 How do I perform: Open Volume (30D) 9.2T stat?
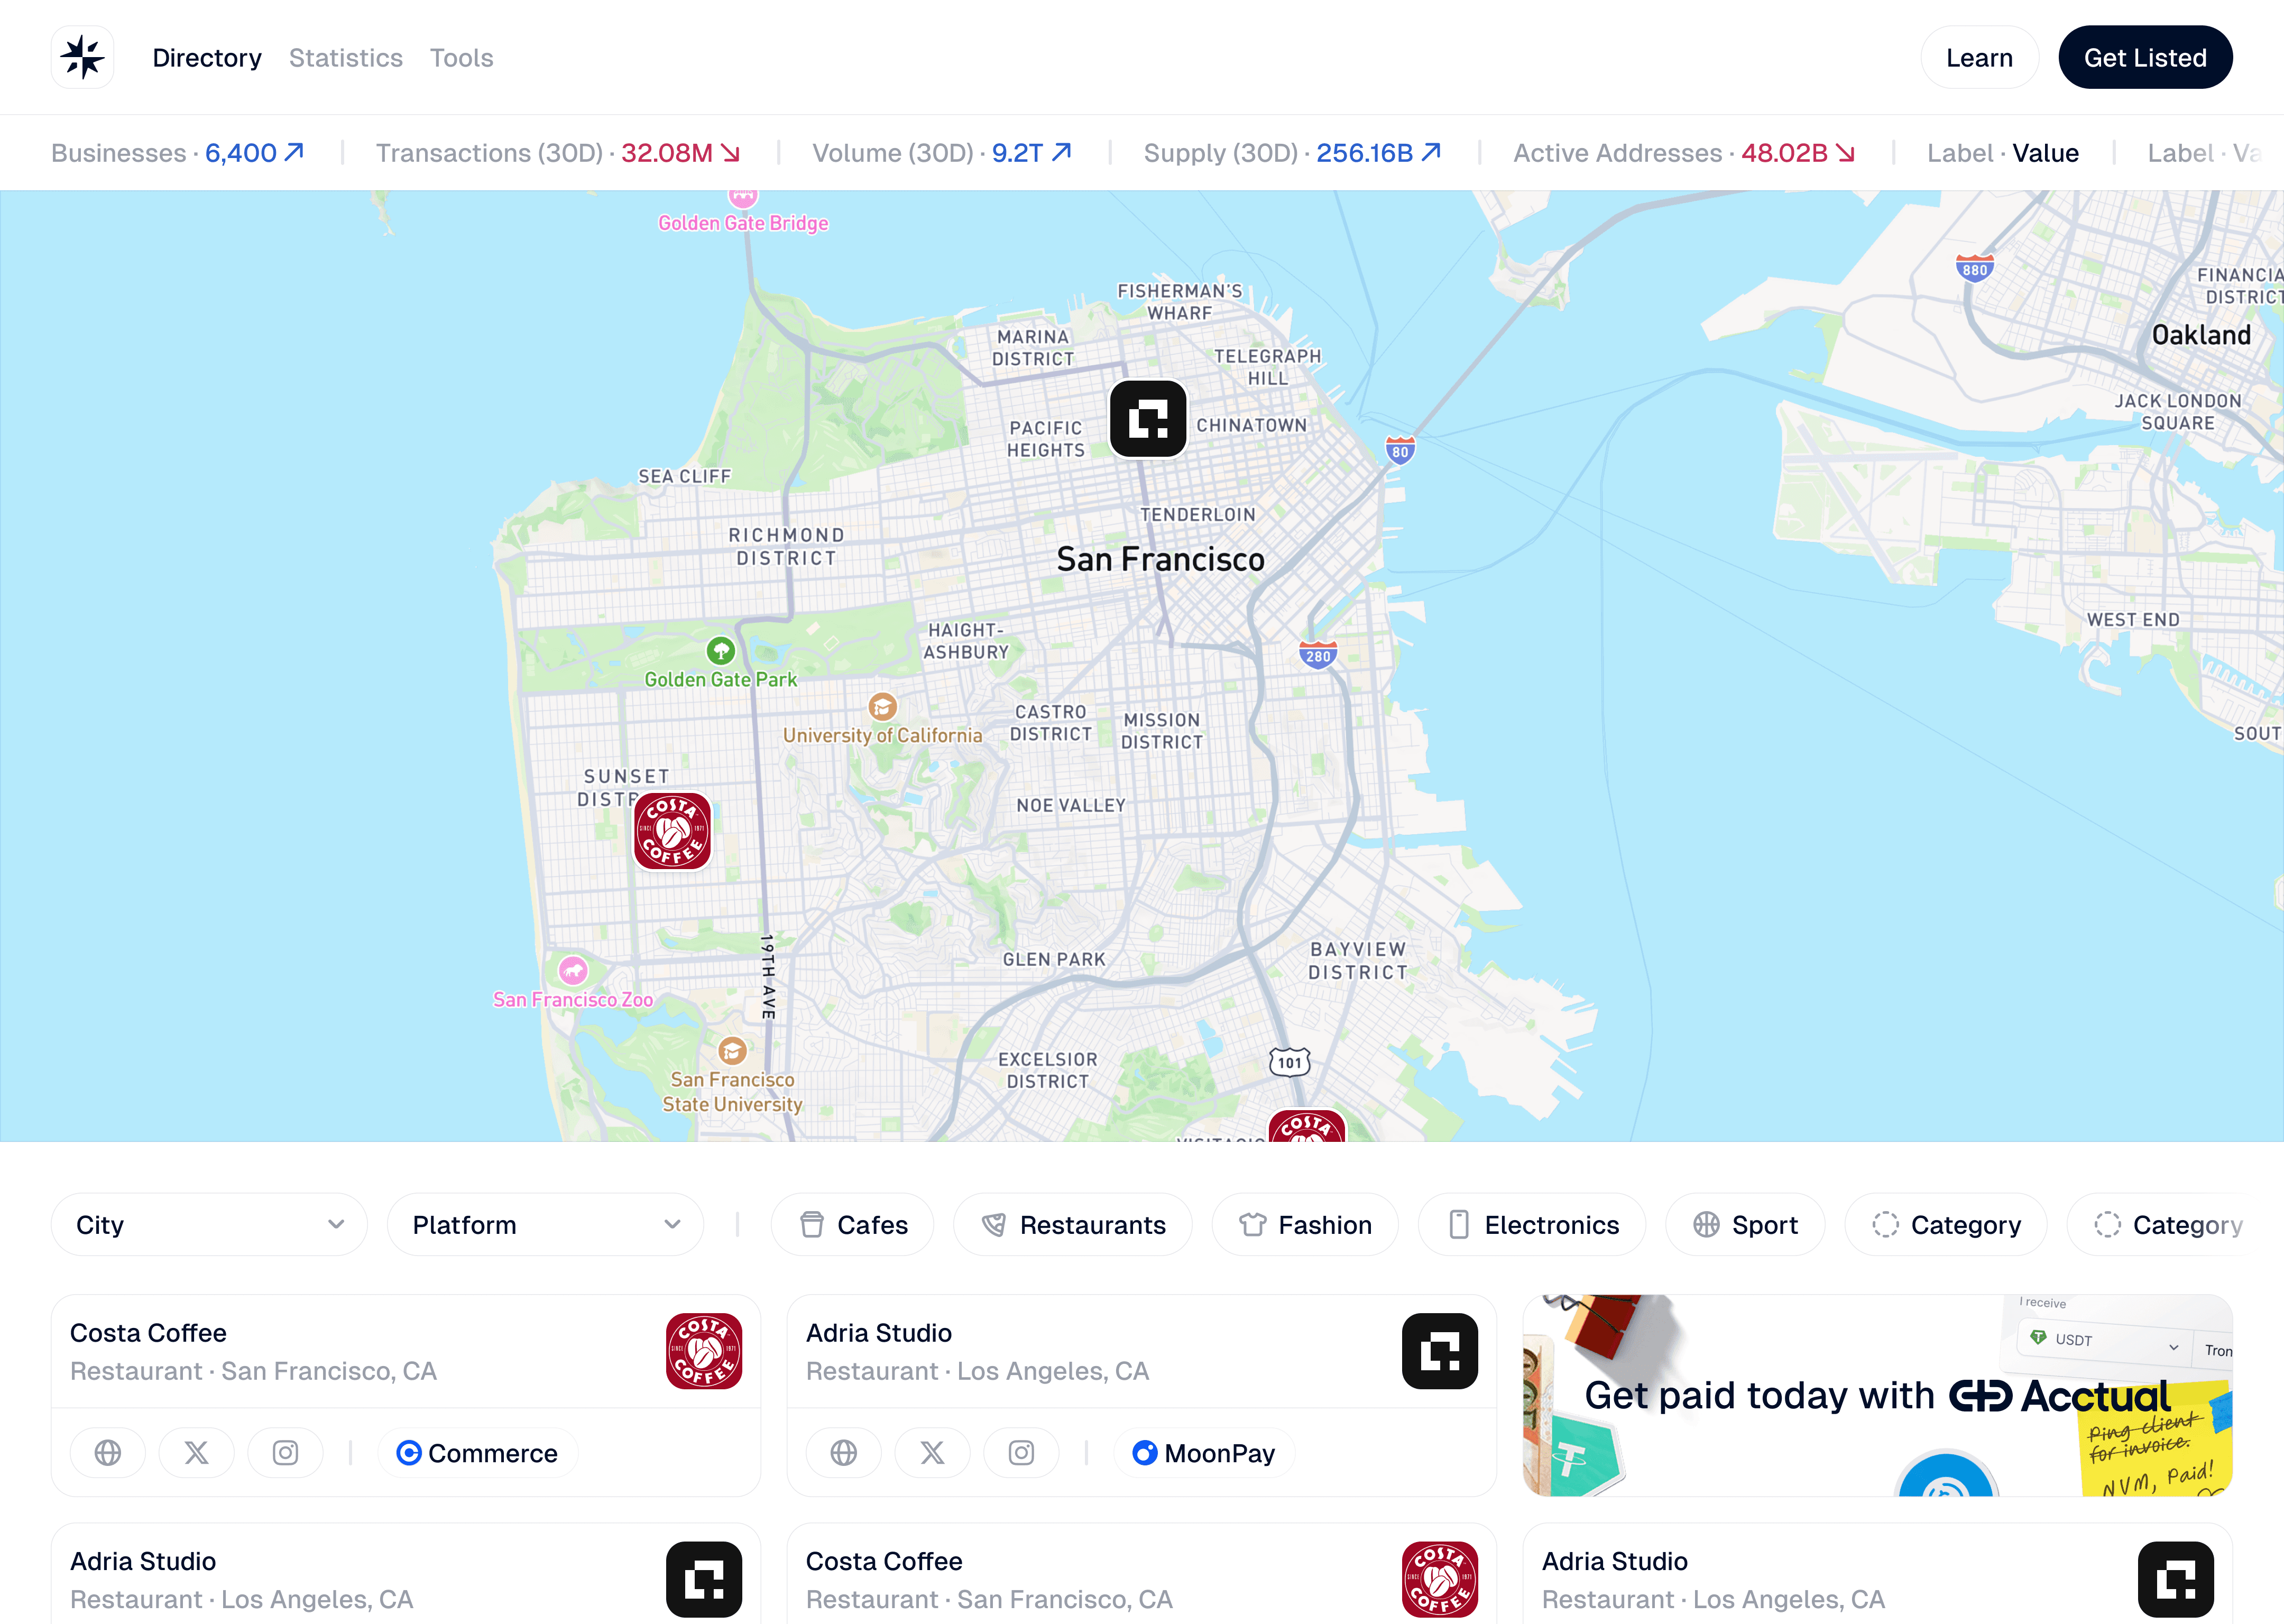tap(942, 153)
